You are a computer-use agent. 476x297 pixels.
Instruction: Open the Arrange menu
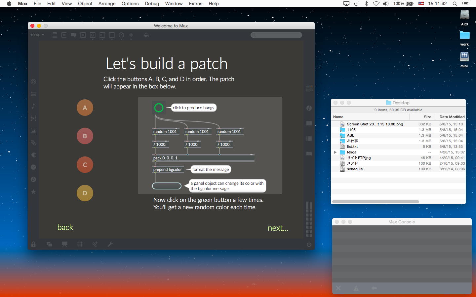[107, 4]
